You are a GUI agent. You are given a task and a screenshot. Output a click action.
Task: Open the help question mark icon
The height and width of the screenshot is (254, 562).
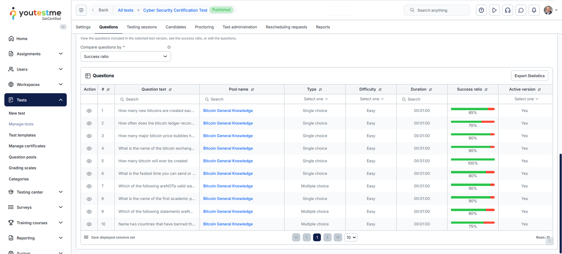point(481,10)
